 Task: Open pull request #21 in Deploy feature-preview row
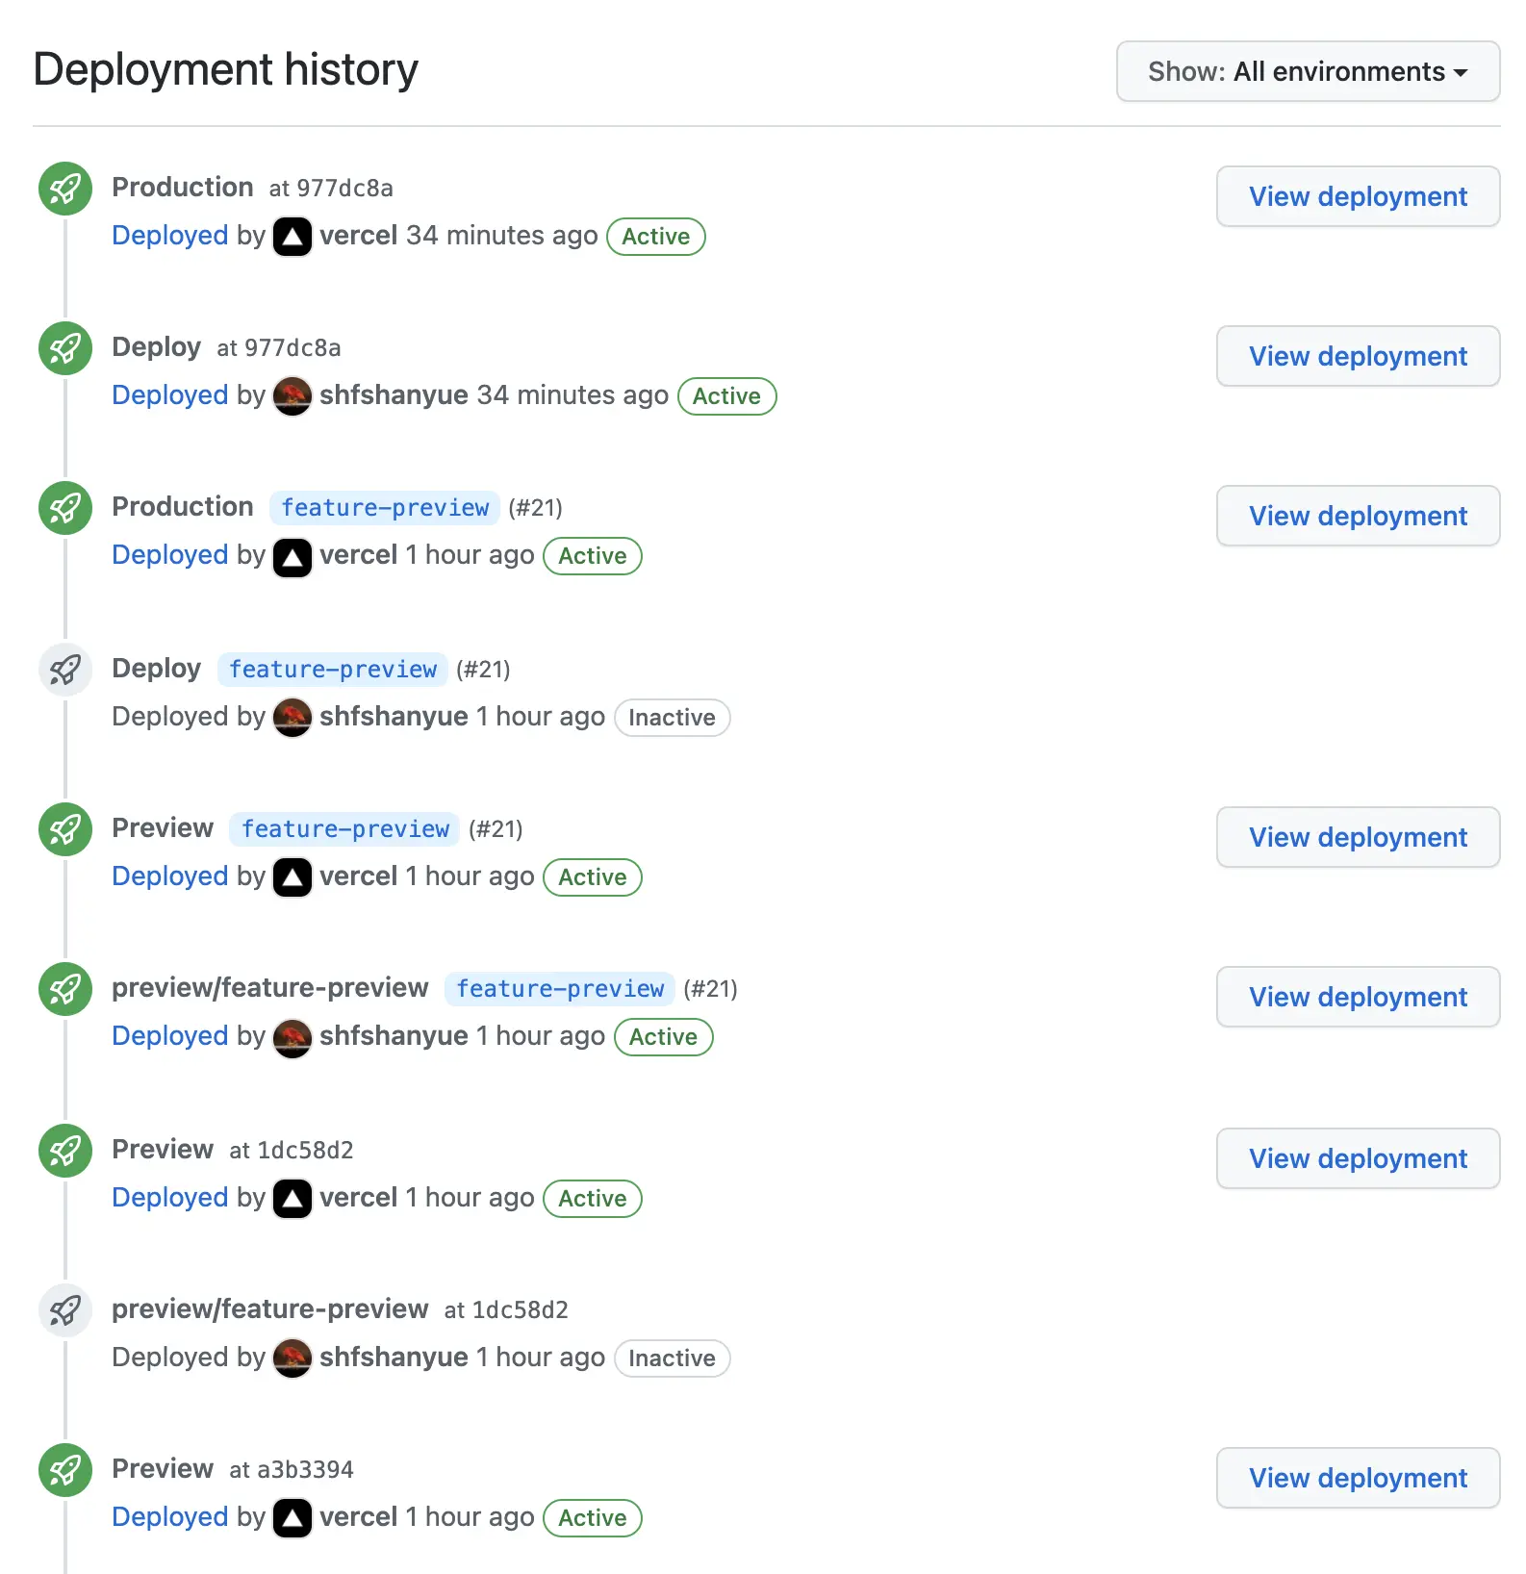(483, 670)
